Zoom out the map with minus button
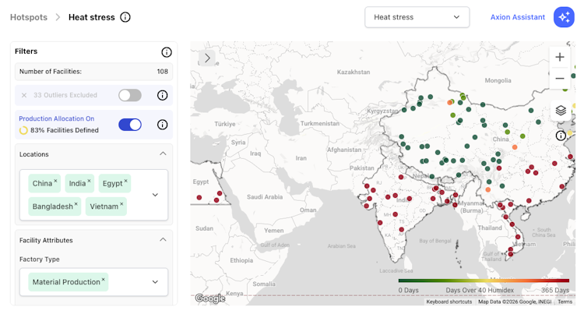Screen dimensions: 584x314 [559, 78]
